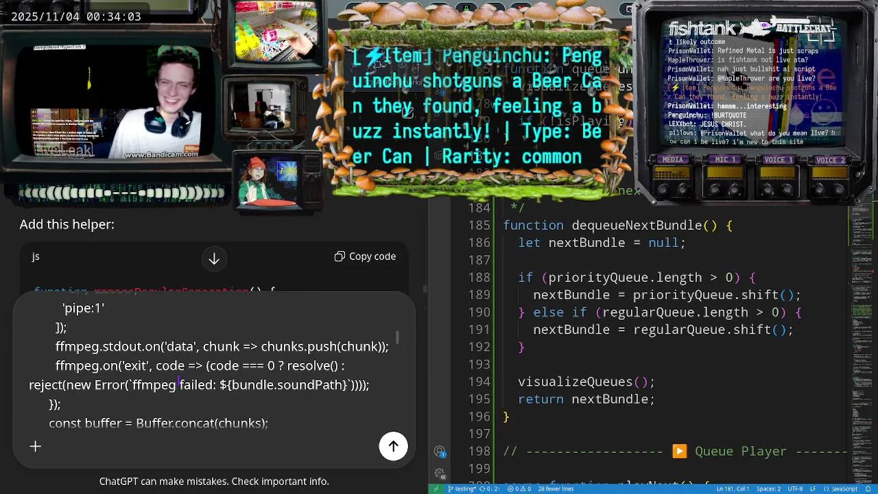The height and width of the screenshot is (494, 878).
Task: Click the VOICE 1 channel label
Action: click(x=778, y=160)
